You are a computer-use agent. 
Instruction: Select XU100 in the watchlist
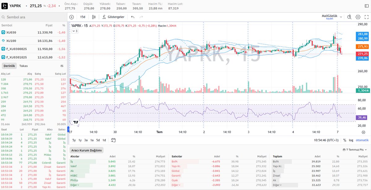[33, 40]
